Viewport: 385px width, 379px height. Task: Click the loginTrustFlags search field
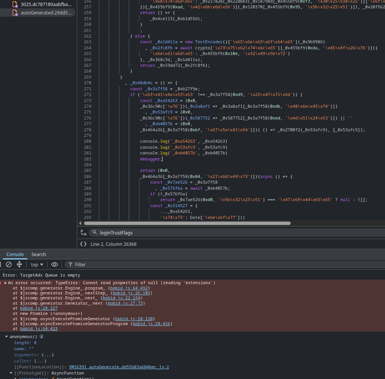coord(237,233)
